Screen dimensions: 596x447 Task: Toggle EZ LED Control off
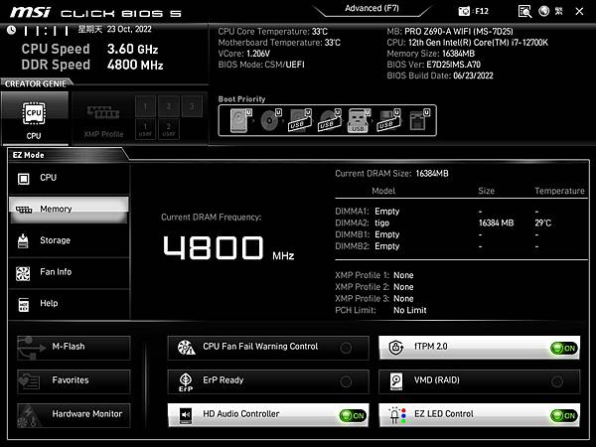[x=564, y=416]
